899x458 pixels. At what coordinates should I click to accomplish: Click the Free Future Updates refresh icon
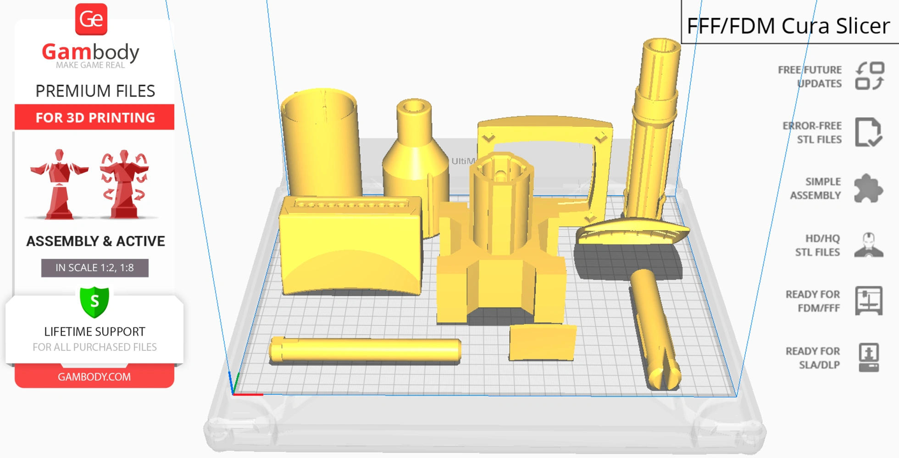click(870, 76)
